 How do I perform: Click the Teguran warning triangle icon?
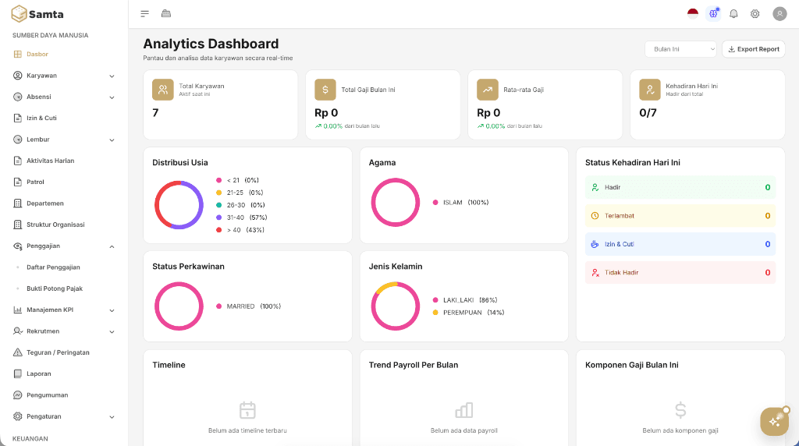tap(17, 352)
